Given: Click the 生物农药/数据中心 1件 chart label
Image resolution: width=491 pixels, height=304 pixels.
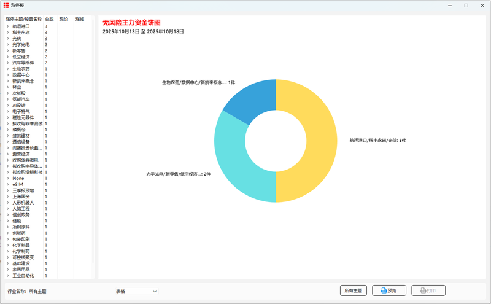Looking at the screenshot, I should [198, 82].
